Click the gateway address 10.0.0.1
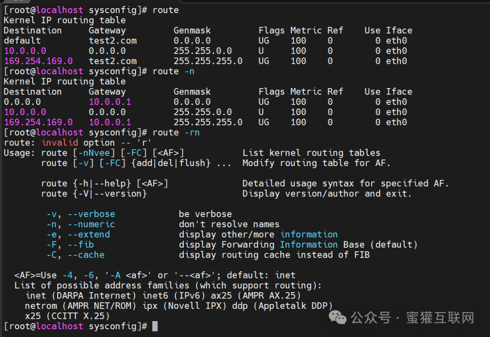Viewport: 490px width, 337px height. 110,101
